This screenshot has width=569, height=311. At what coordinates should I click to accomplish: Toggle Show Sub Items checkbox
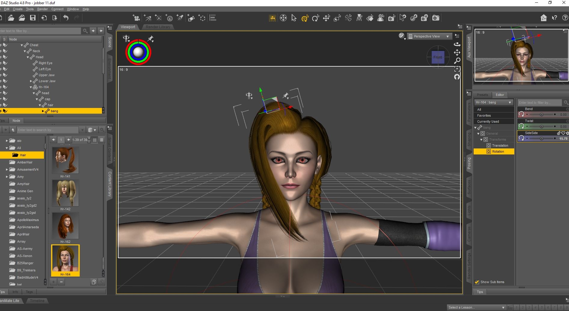pos(477,282)
